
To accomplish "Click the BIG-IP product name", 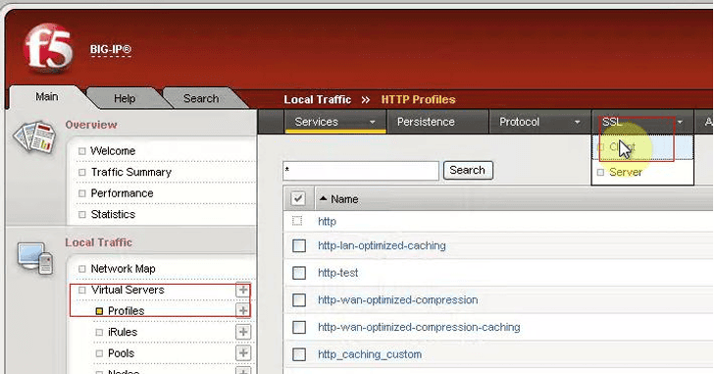I will click(111, 49).
